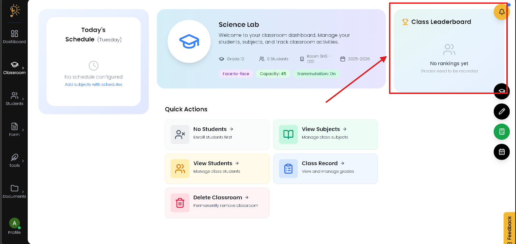This screenshot has width=516, height=244.
Task: Open the View Students quick action
Action: [217, 167]
